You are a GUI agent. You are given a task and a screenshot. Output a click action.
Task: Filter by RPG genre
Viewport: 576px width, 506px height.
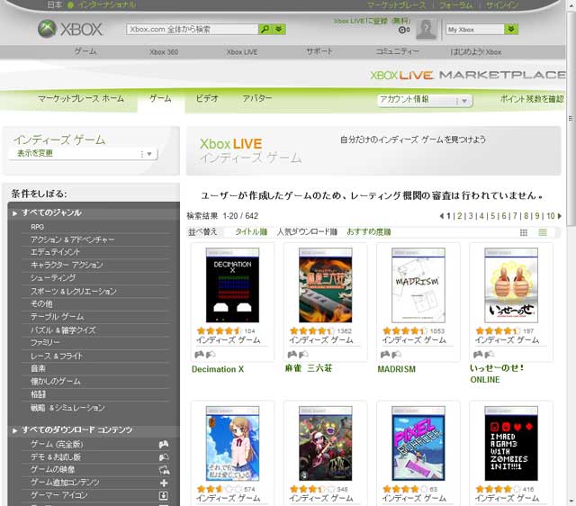(38, 227)
